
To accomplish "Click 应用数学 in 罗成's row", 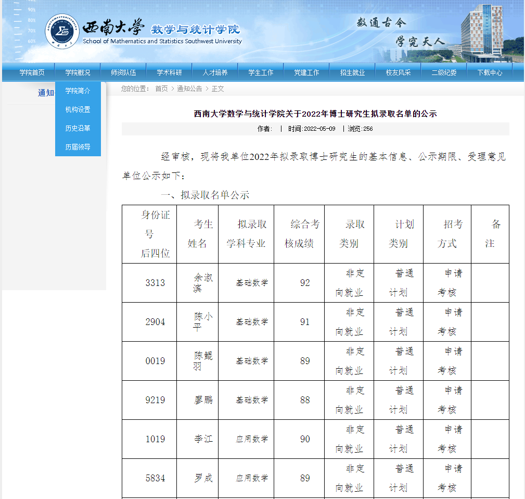I will coord(252,478).
